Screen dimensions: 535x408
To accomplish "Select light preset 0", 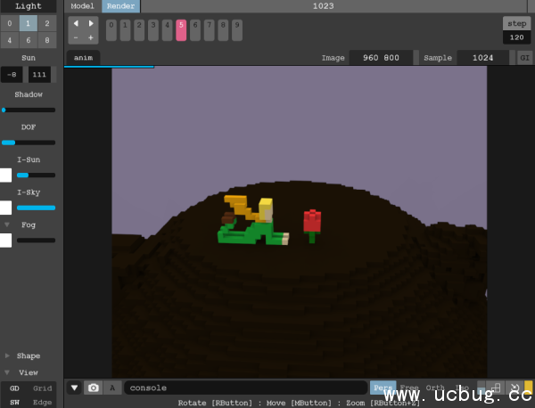I will coord(10,23).
